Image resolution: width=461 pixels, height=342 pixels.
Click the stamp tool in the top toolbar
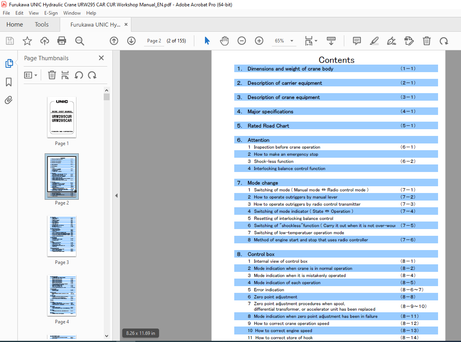[x=409, y=41]
